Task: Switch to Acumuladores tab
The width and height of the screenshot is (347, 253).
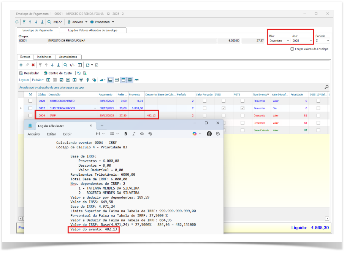Action: (68, 57)
